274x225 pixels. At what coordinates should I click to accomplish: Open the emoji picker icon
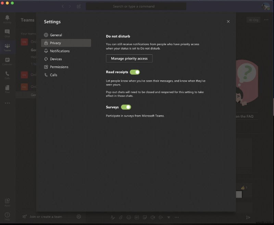pyautogui.click(x=129, y=217)
